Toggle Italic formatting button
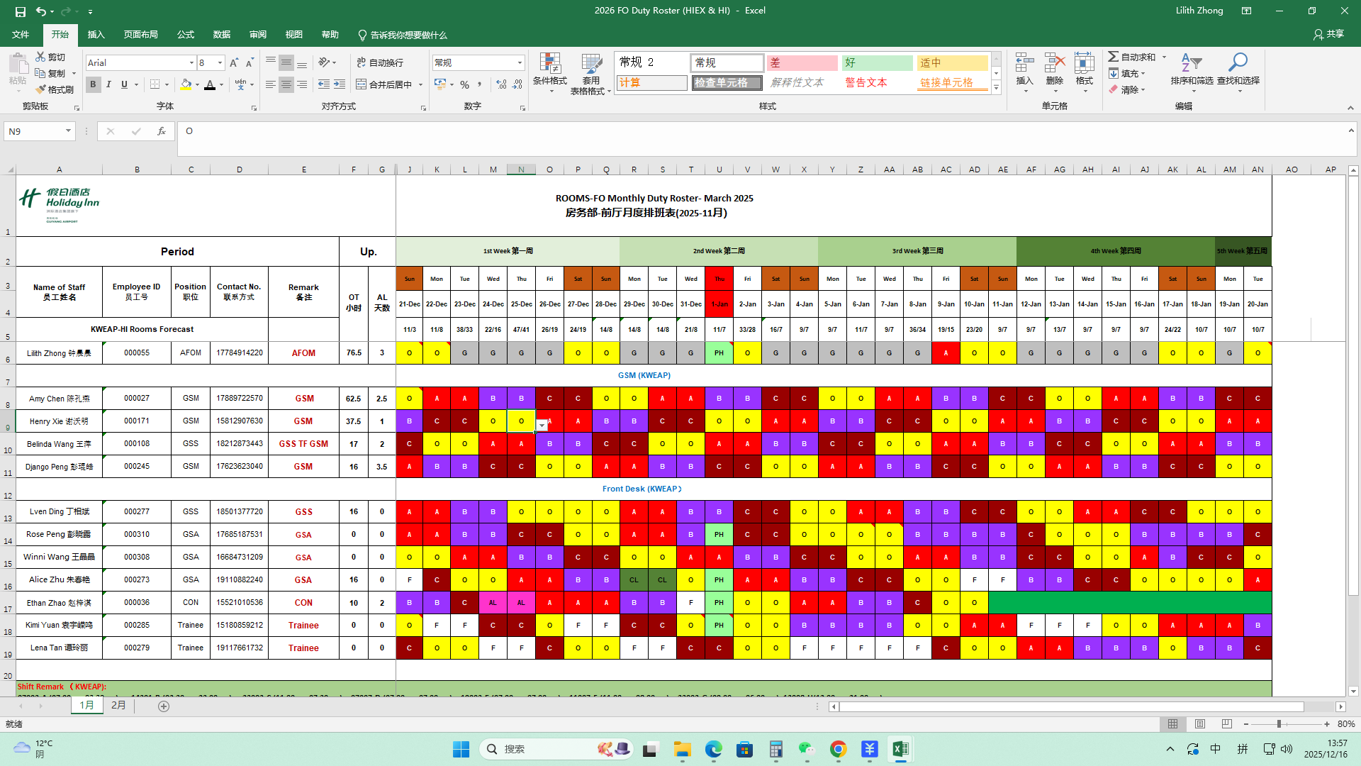 pyautogui.click(x=108, y=84)
